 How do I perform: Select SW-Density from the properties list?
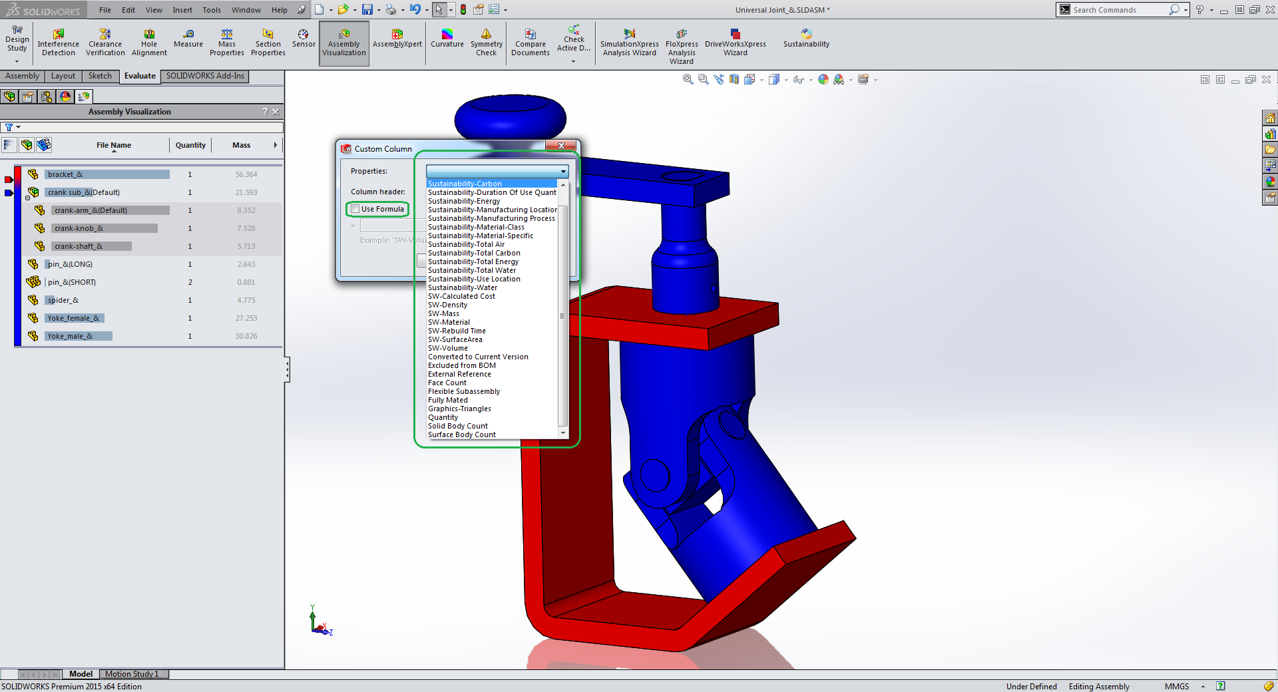click(447, 305)
